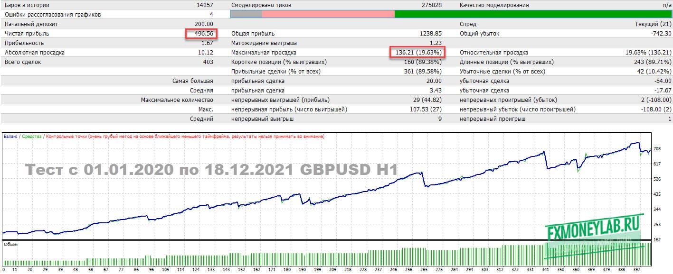
Task: Click the 'Максимальное количество' row label
Action: click(177, 100)
